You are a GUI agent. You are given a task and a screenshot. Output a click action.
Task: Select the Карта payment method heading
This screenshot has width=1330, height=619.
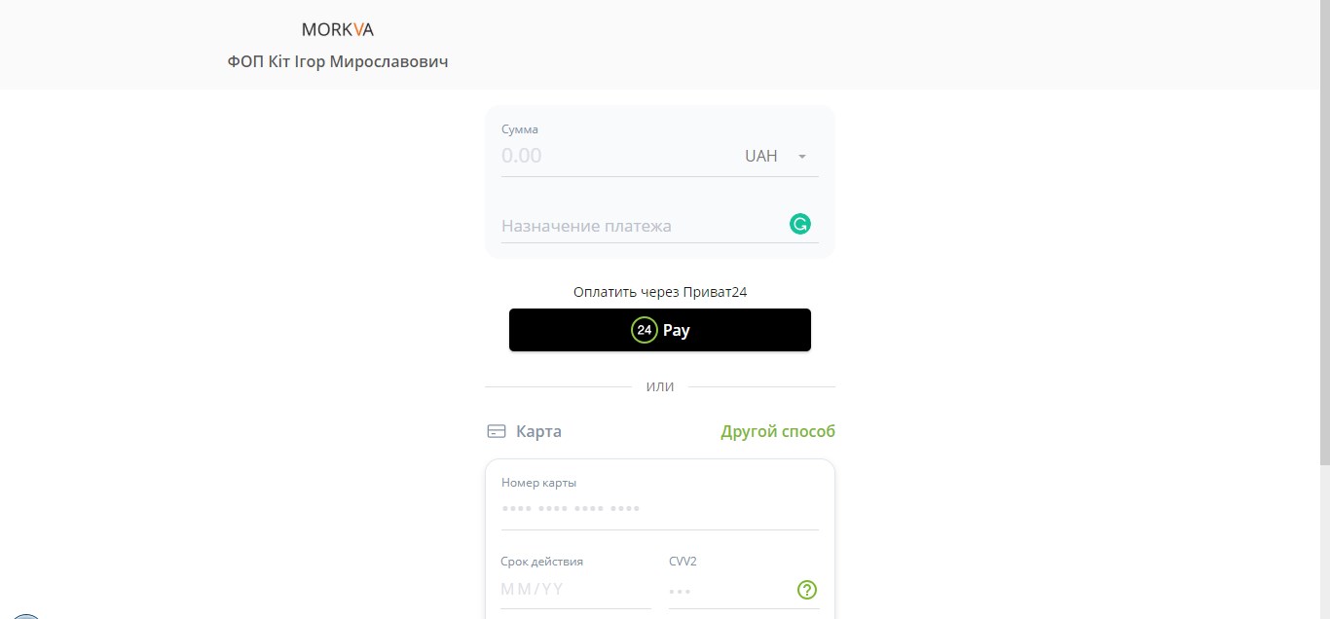coord(538,431)
